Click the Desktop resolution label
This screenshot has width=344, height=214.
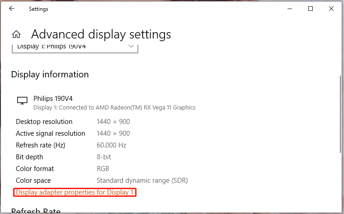[44, 122]
